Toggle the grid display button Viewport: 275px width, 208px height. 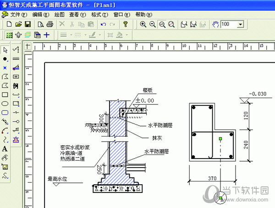click(10, 35)
